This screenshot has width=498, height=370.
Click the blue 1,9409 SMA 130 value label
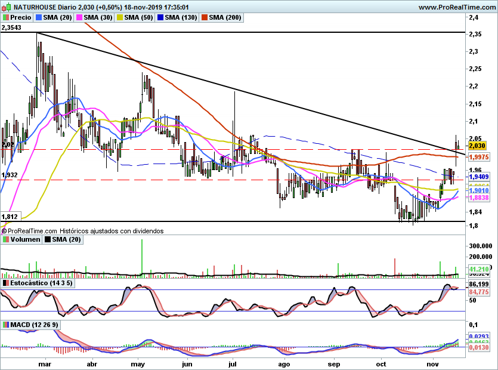click(x=480, y=177)
